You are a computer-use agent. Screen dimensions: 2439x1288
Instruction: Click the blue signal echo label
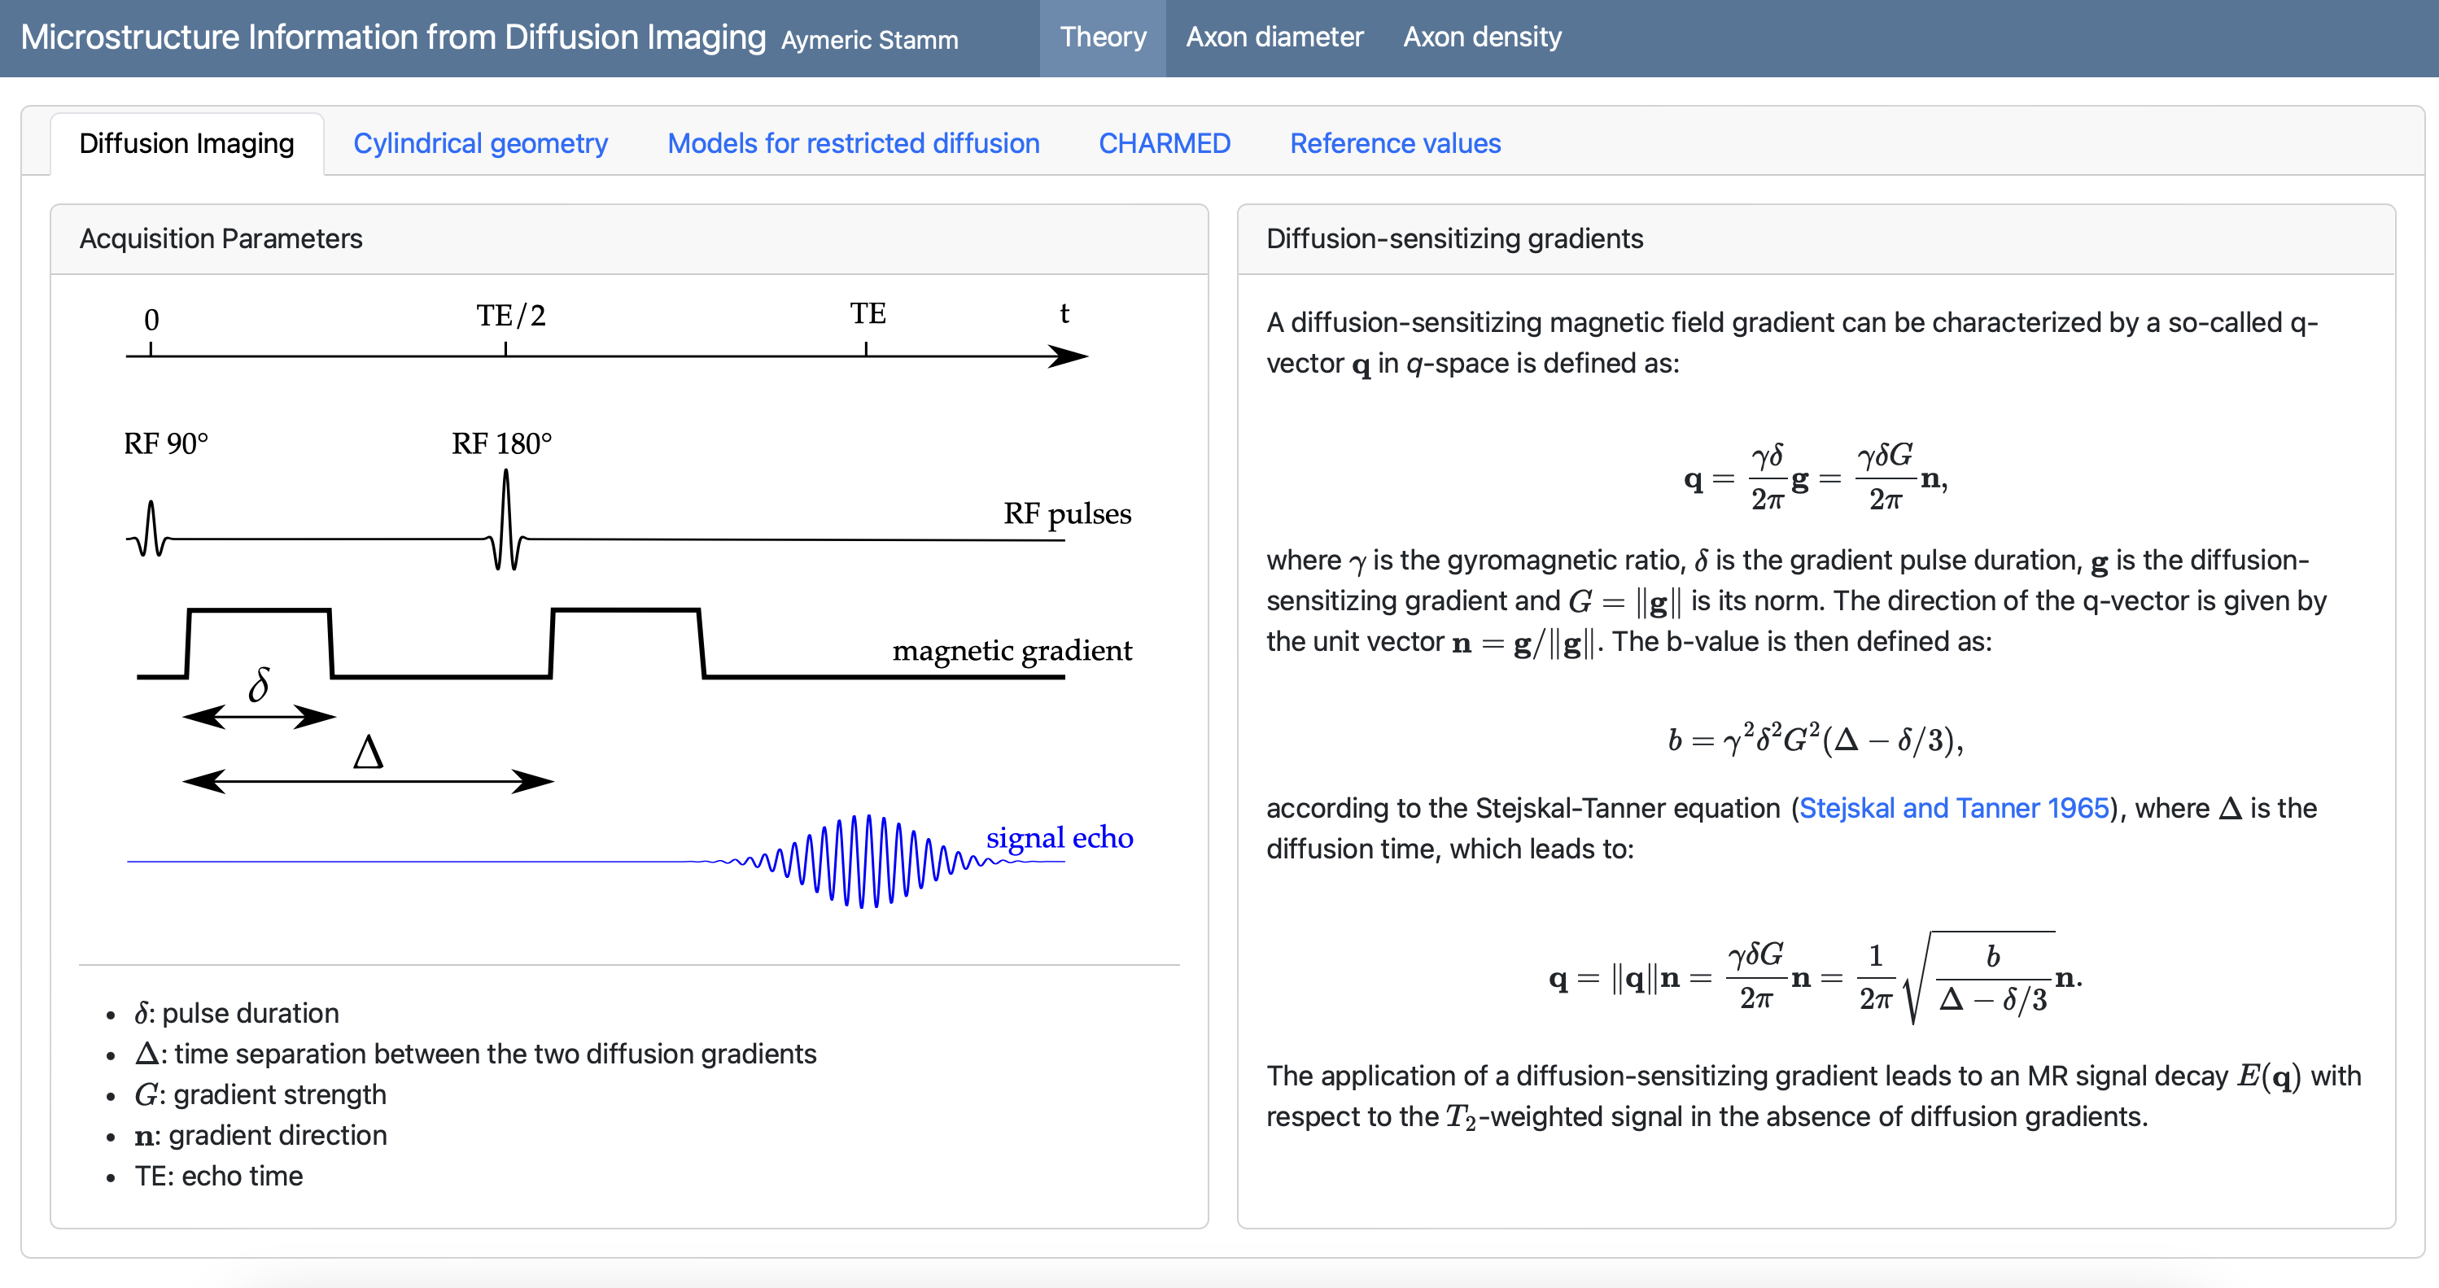tap(1059, 837)
